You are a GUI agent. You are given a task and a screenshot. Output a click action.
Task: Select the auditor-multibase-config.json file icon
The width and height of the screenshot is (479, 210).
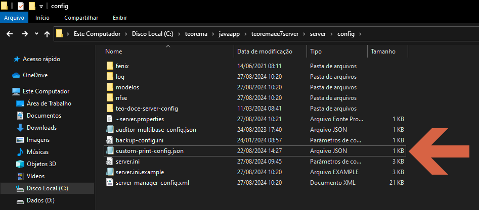pos(110,130)
